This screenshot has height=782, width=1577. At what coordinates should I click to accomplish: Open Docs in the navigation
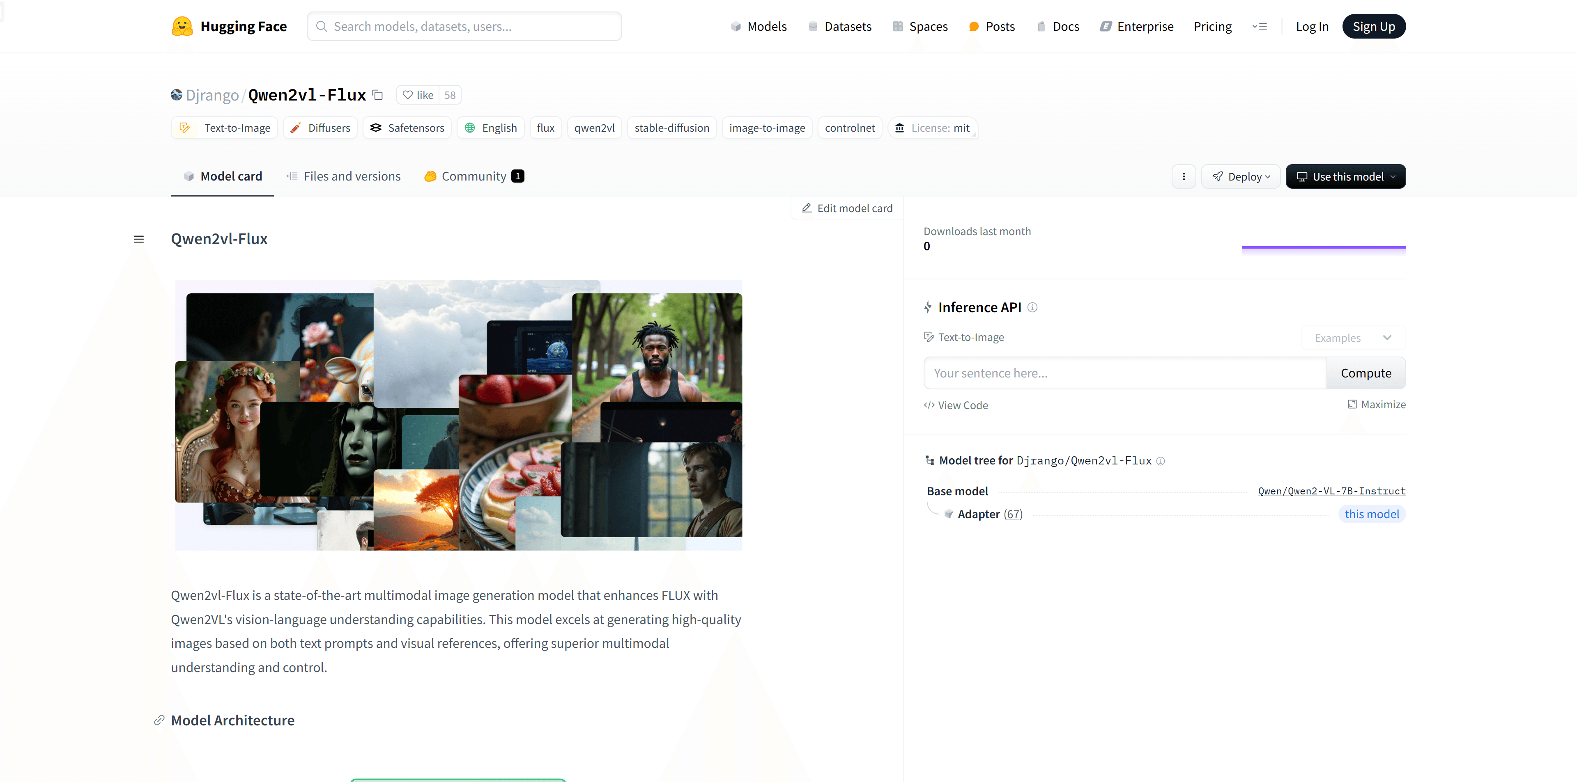pyautogui.click(x=1057, y=26)
